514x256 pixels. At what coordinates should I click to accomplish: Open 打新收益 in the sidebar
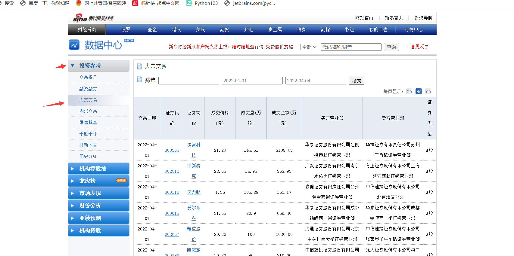pos(88,145)
